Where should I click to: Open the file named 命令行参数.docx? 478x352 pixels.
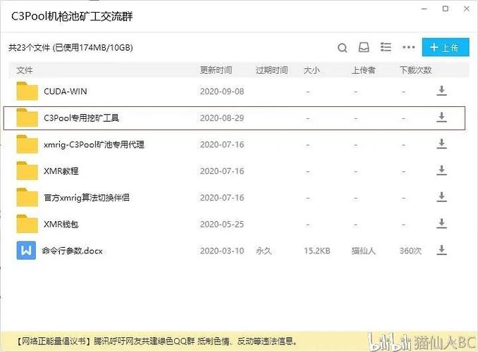coord(72,251)
